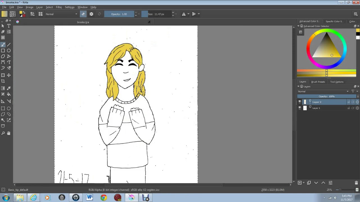The width and height of the screenshot is (360, 202).
Task: Click the reload original preset button
Action: pyautogui.click(x=99, y=14)
